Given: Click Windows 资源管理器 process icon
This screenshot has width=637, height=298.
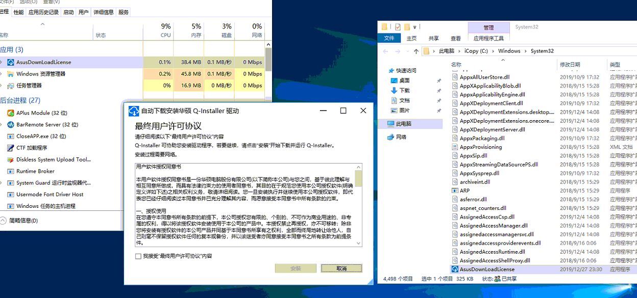Looking at the screenshot, I should point(11,74).
